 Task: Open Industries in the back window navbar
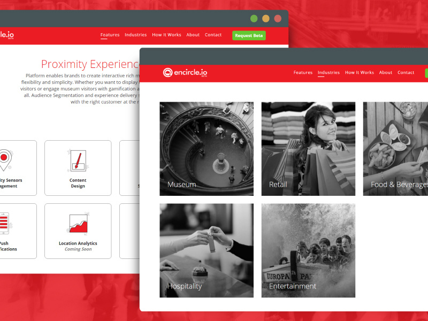coord(136,35)
